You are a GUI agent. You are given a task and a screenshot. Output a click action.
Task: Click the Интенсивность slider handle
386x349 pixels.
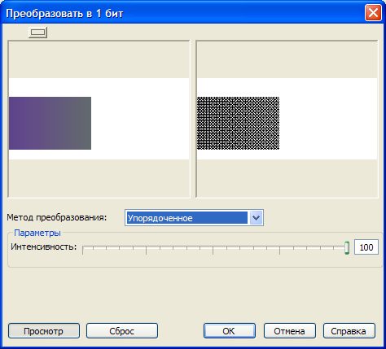pos(347,247)
